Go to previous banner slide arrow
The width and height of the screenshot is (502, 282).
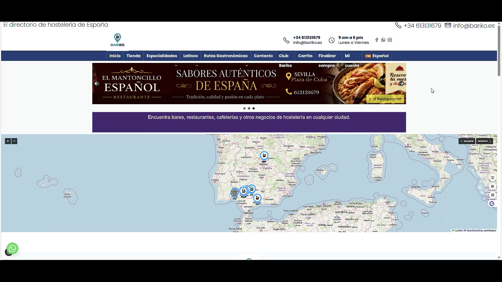point(97,84)
